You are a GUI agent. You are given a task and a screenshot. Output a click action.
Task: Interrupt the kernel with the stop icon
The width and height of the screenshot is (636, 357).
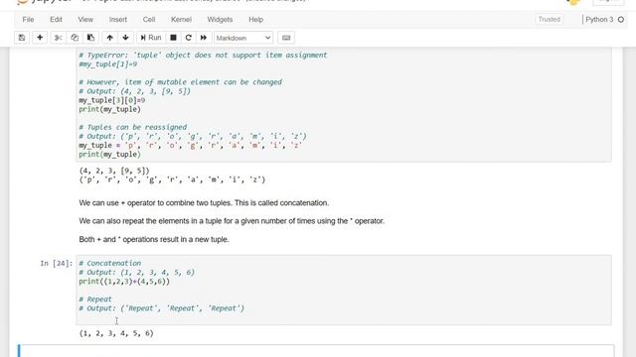pos(173,38)
